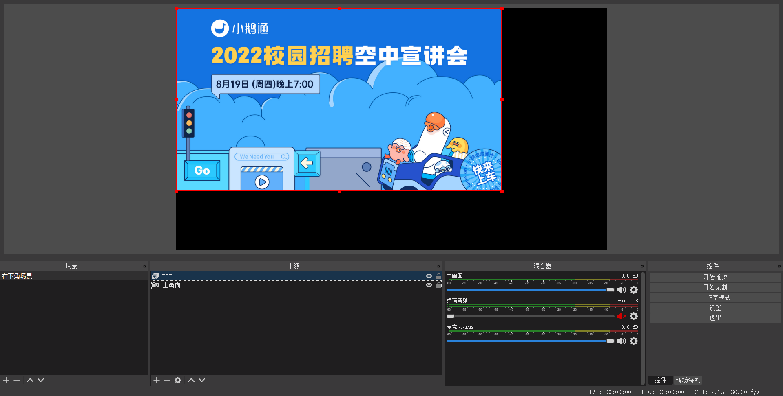
Task: Open 设置
Action: (x=715, y=308)
